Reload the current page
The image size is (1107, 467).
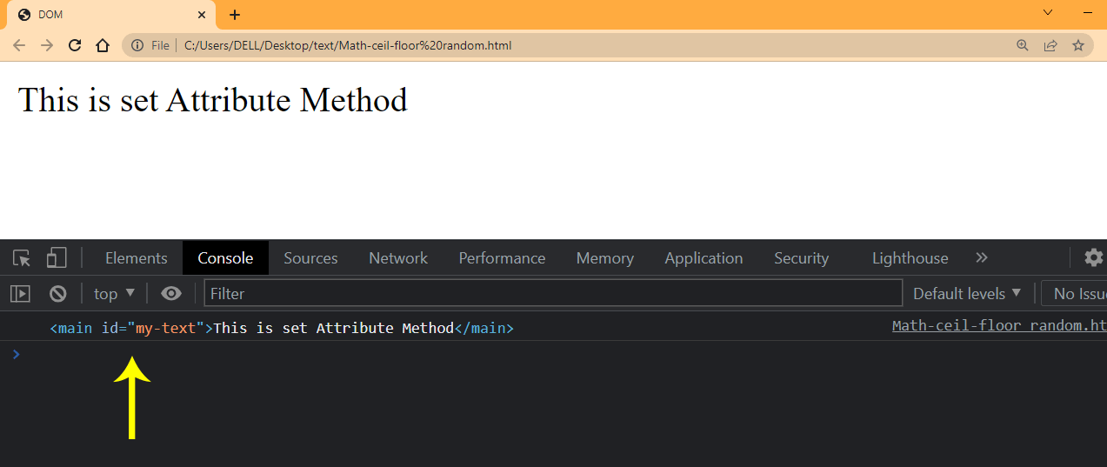point(75,45)
